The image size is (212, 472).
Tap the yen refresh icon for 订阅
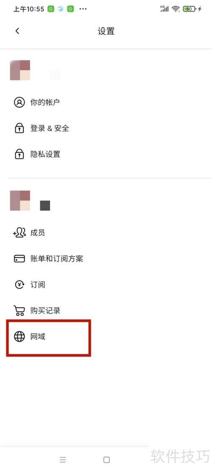coord(20,285)
